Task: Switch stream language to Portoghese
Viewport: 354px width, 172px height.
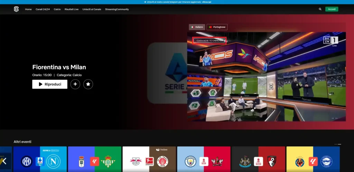Action: pyautogui.click(x=217, y=27)
